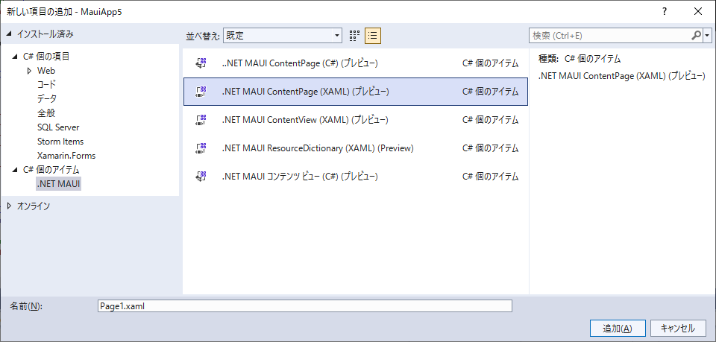Click the 名前 file name input field

304,306
